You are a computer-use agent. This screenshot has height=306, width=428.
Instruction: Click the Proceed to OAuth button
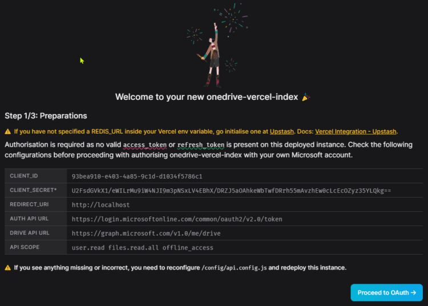pyautogui.click(x=386, y=292)
